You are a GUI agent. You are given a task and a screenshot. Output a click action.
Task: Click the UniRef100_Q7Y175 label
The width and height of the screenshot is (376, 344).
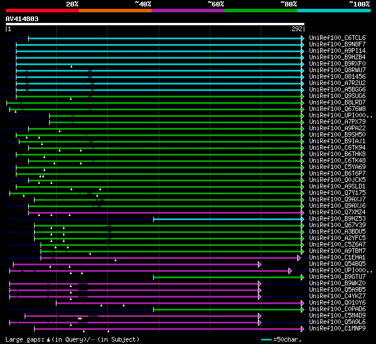[337, 193]
